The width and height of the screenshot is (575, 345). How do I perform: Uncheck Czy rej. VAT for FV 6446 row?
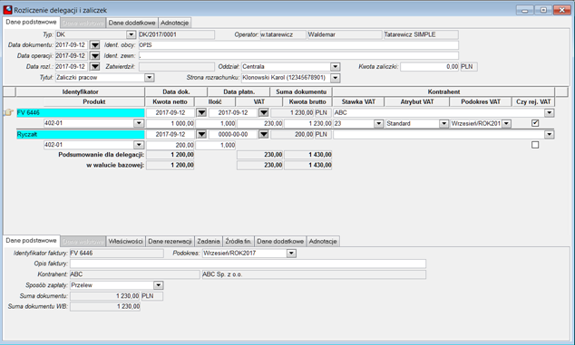point(535,123)
